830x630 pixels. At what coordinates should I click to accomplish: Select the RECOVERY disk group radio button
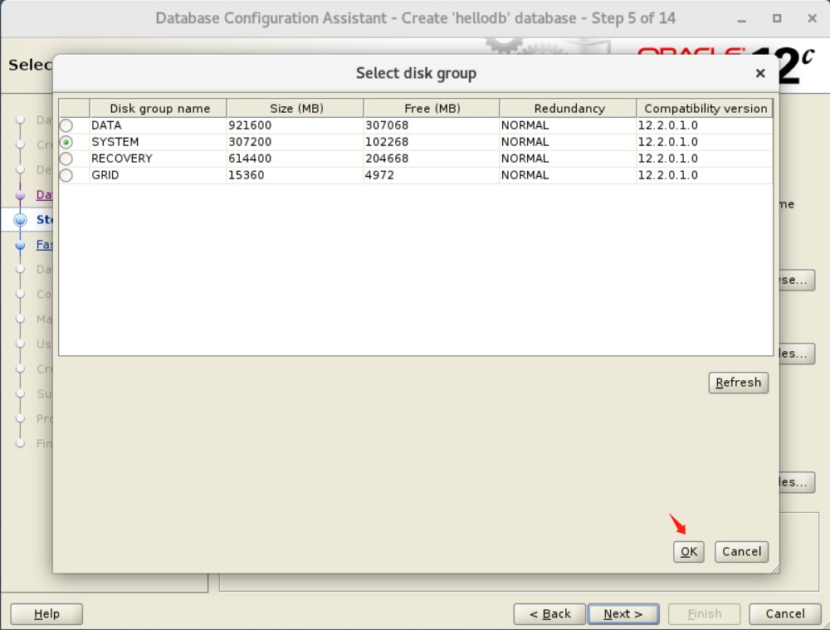point(66,159)
